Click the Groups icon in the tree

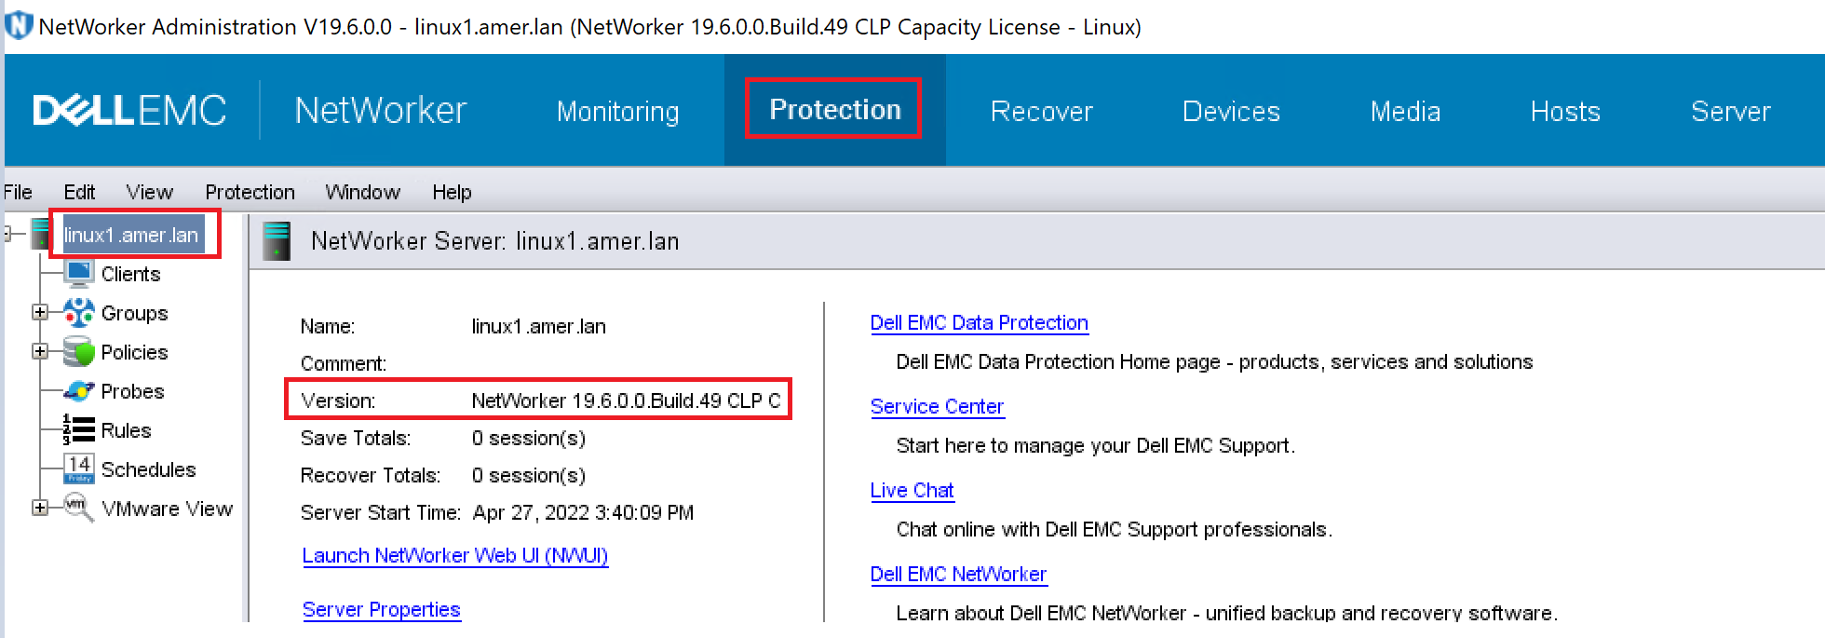(79, 313)
